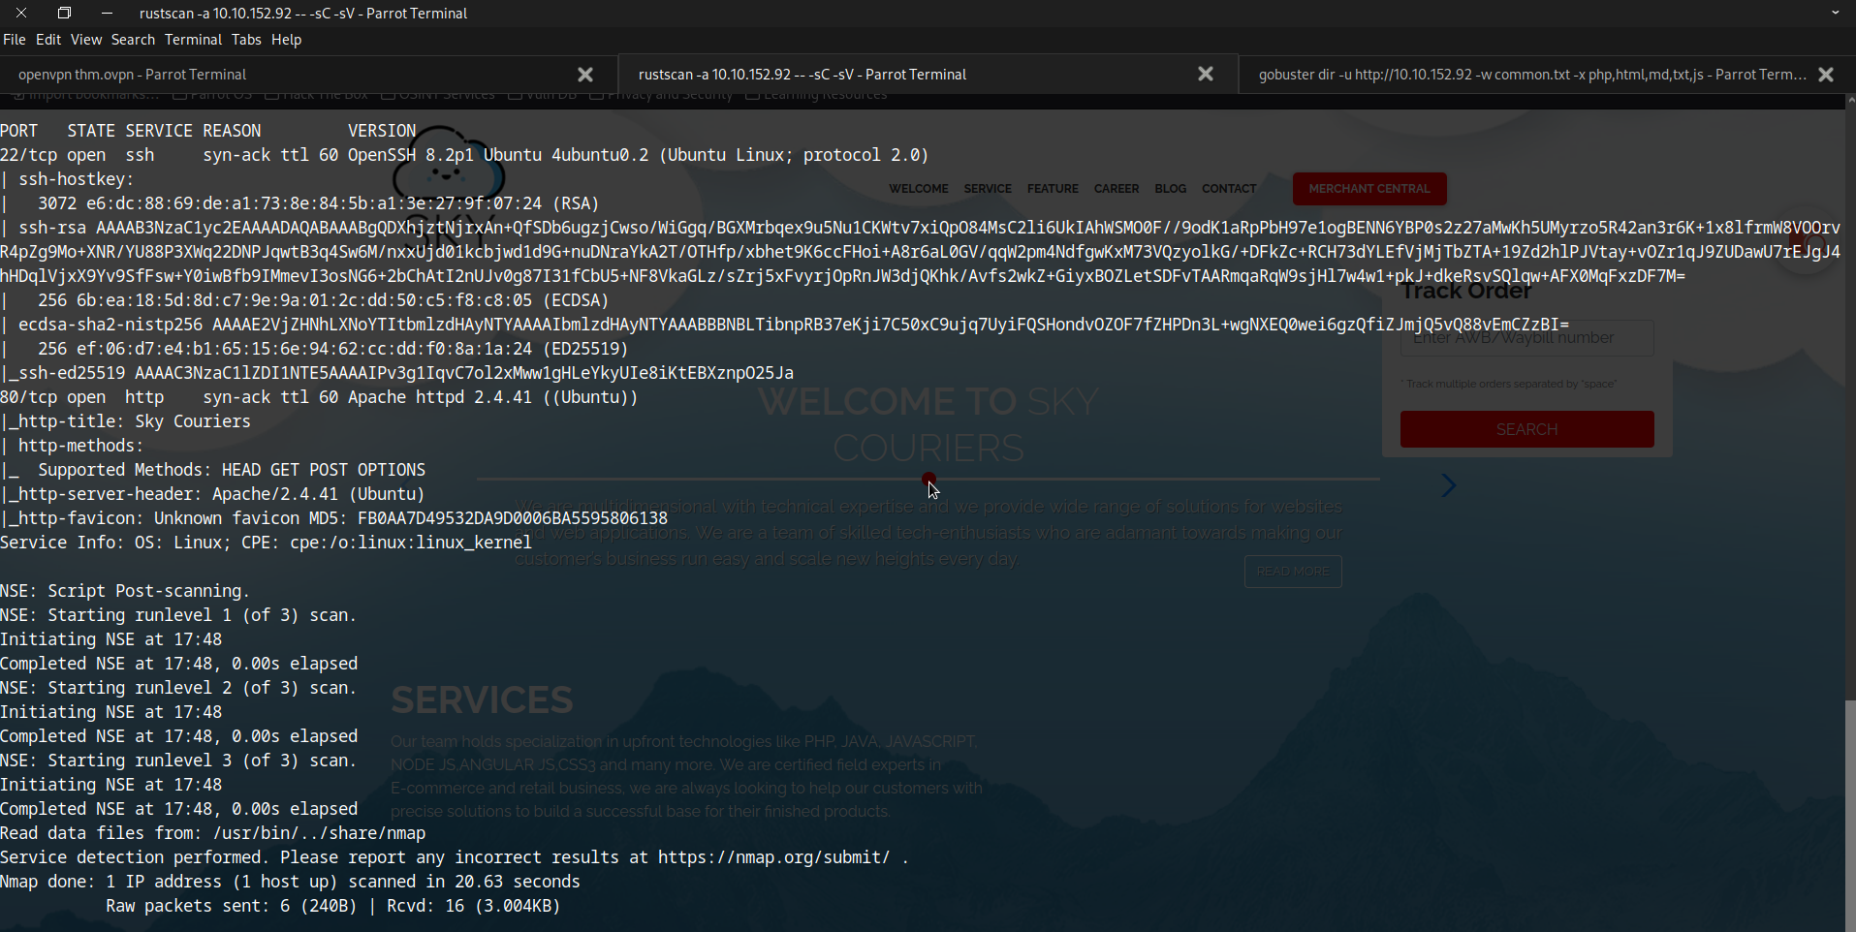
Task: Click the 256 ED25519 fingerprint line
Action: (x=314, y=349)
